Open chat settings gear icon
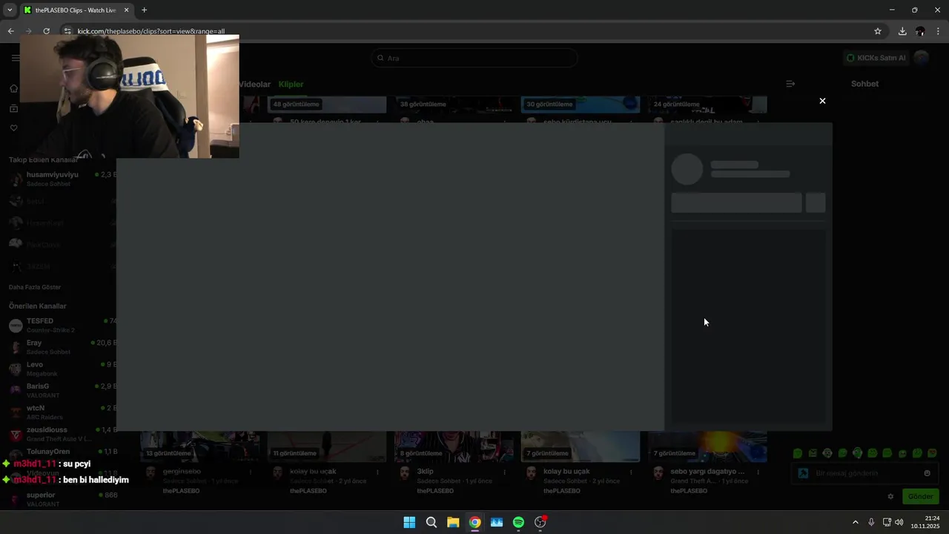The width and height of the screenshot is (949, 534). (x=890, y=497)
